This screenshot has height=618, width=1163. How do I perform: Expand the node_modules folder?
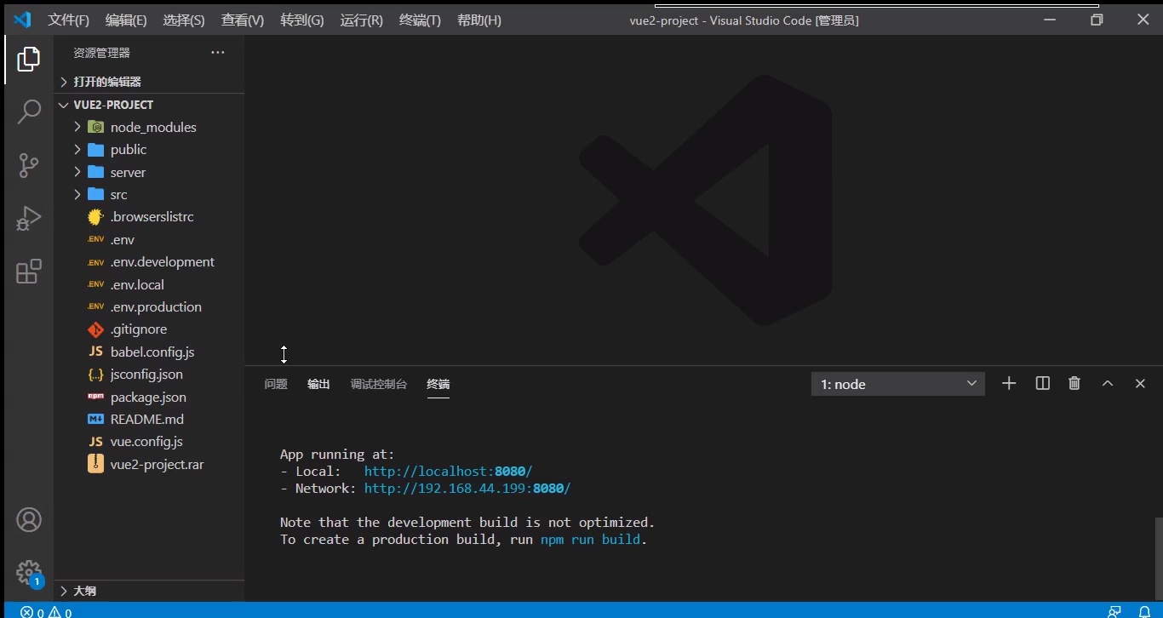click(x=153, y=127)
